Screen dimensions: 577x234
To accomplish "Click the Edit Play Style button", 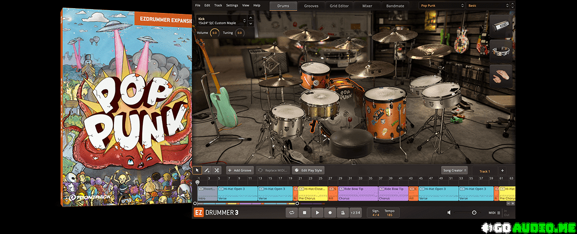I will click(308, 170).
